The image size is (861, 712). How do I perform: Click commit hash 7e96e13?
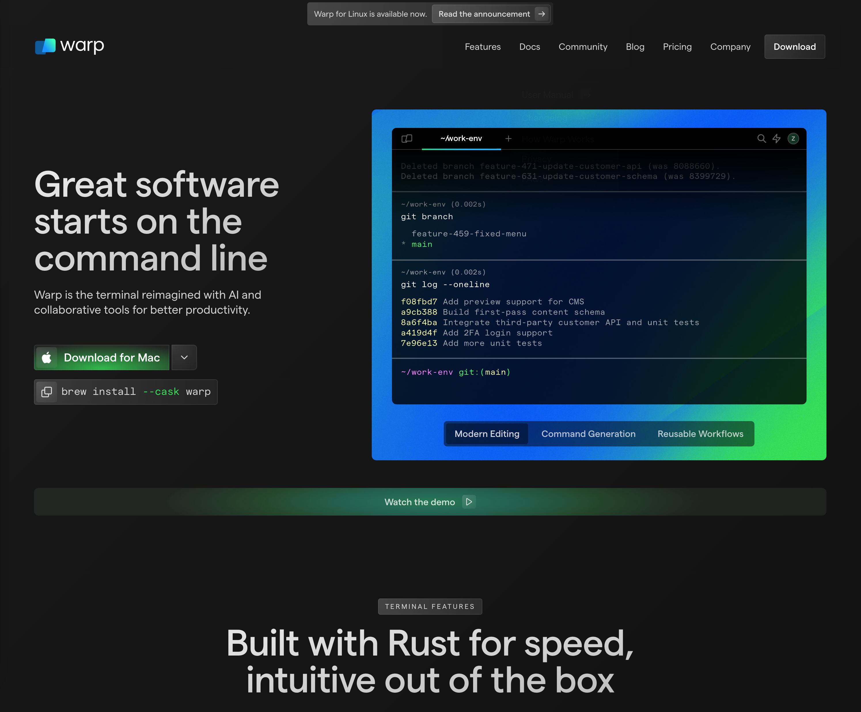pyautogui.click(x=419, y=343)
